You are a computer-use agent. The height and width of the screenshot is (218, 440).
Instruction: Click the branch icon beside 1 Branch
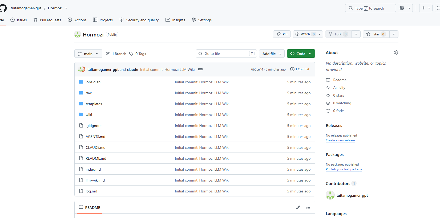point(108,54)
